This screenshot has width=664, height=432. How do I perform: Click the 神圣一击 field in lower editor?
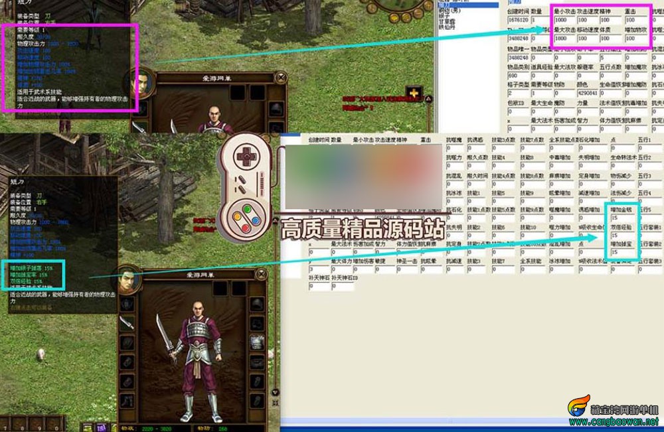point(407,269)
